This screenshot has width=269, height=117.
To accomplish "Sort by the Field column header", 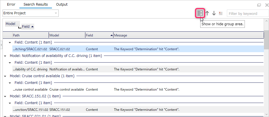I will click(x=99, y=35).
